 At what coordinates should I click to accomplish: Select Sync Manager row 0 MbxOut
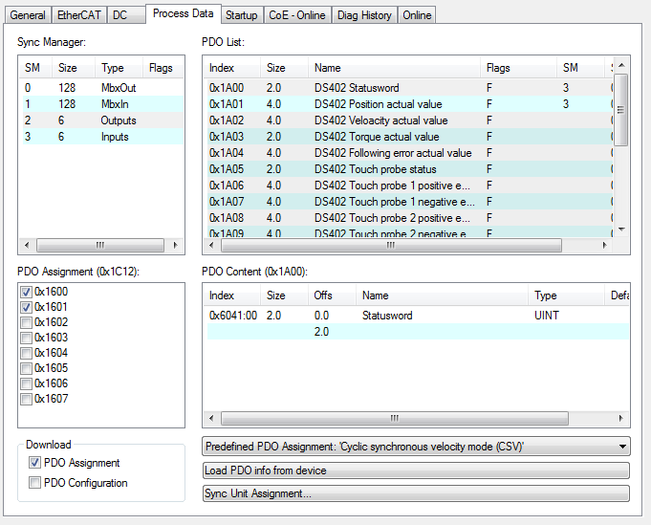point(101,88)
